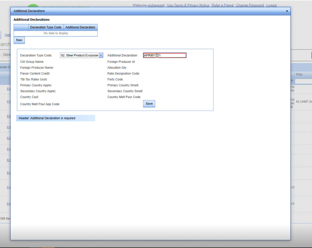Open Use Terms & Privacy Notice link
This screenshot has width=312, height=248.
coord(188,5)
